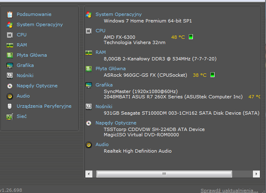
Task: Click the CPU chip icon in sidebar
Action: point(10,35)
